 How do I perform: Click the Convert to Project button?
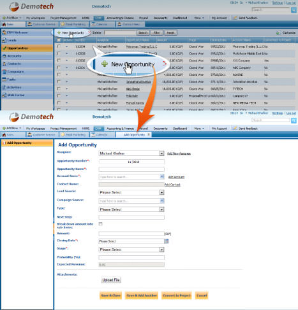coord(177,295)
